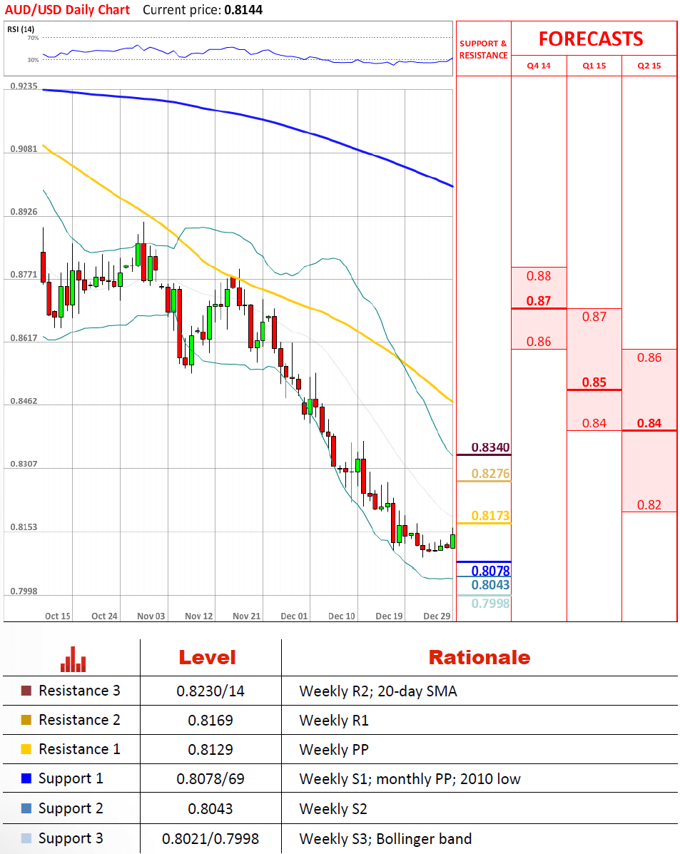Viewport: 680px width, 854px height.
Task: Click the 0.8129 level cell
Action: click(x=210, y=750)
